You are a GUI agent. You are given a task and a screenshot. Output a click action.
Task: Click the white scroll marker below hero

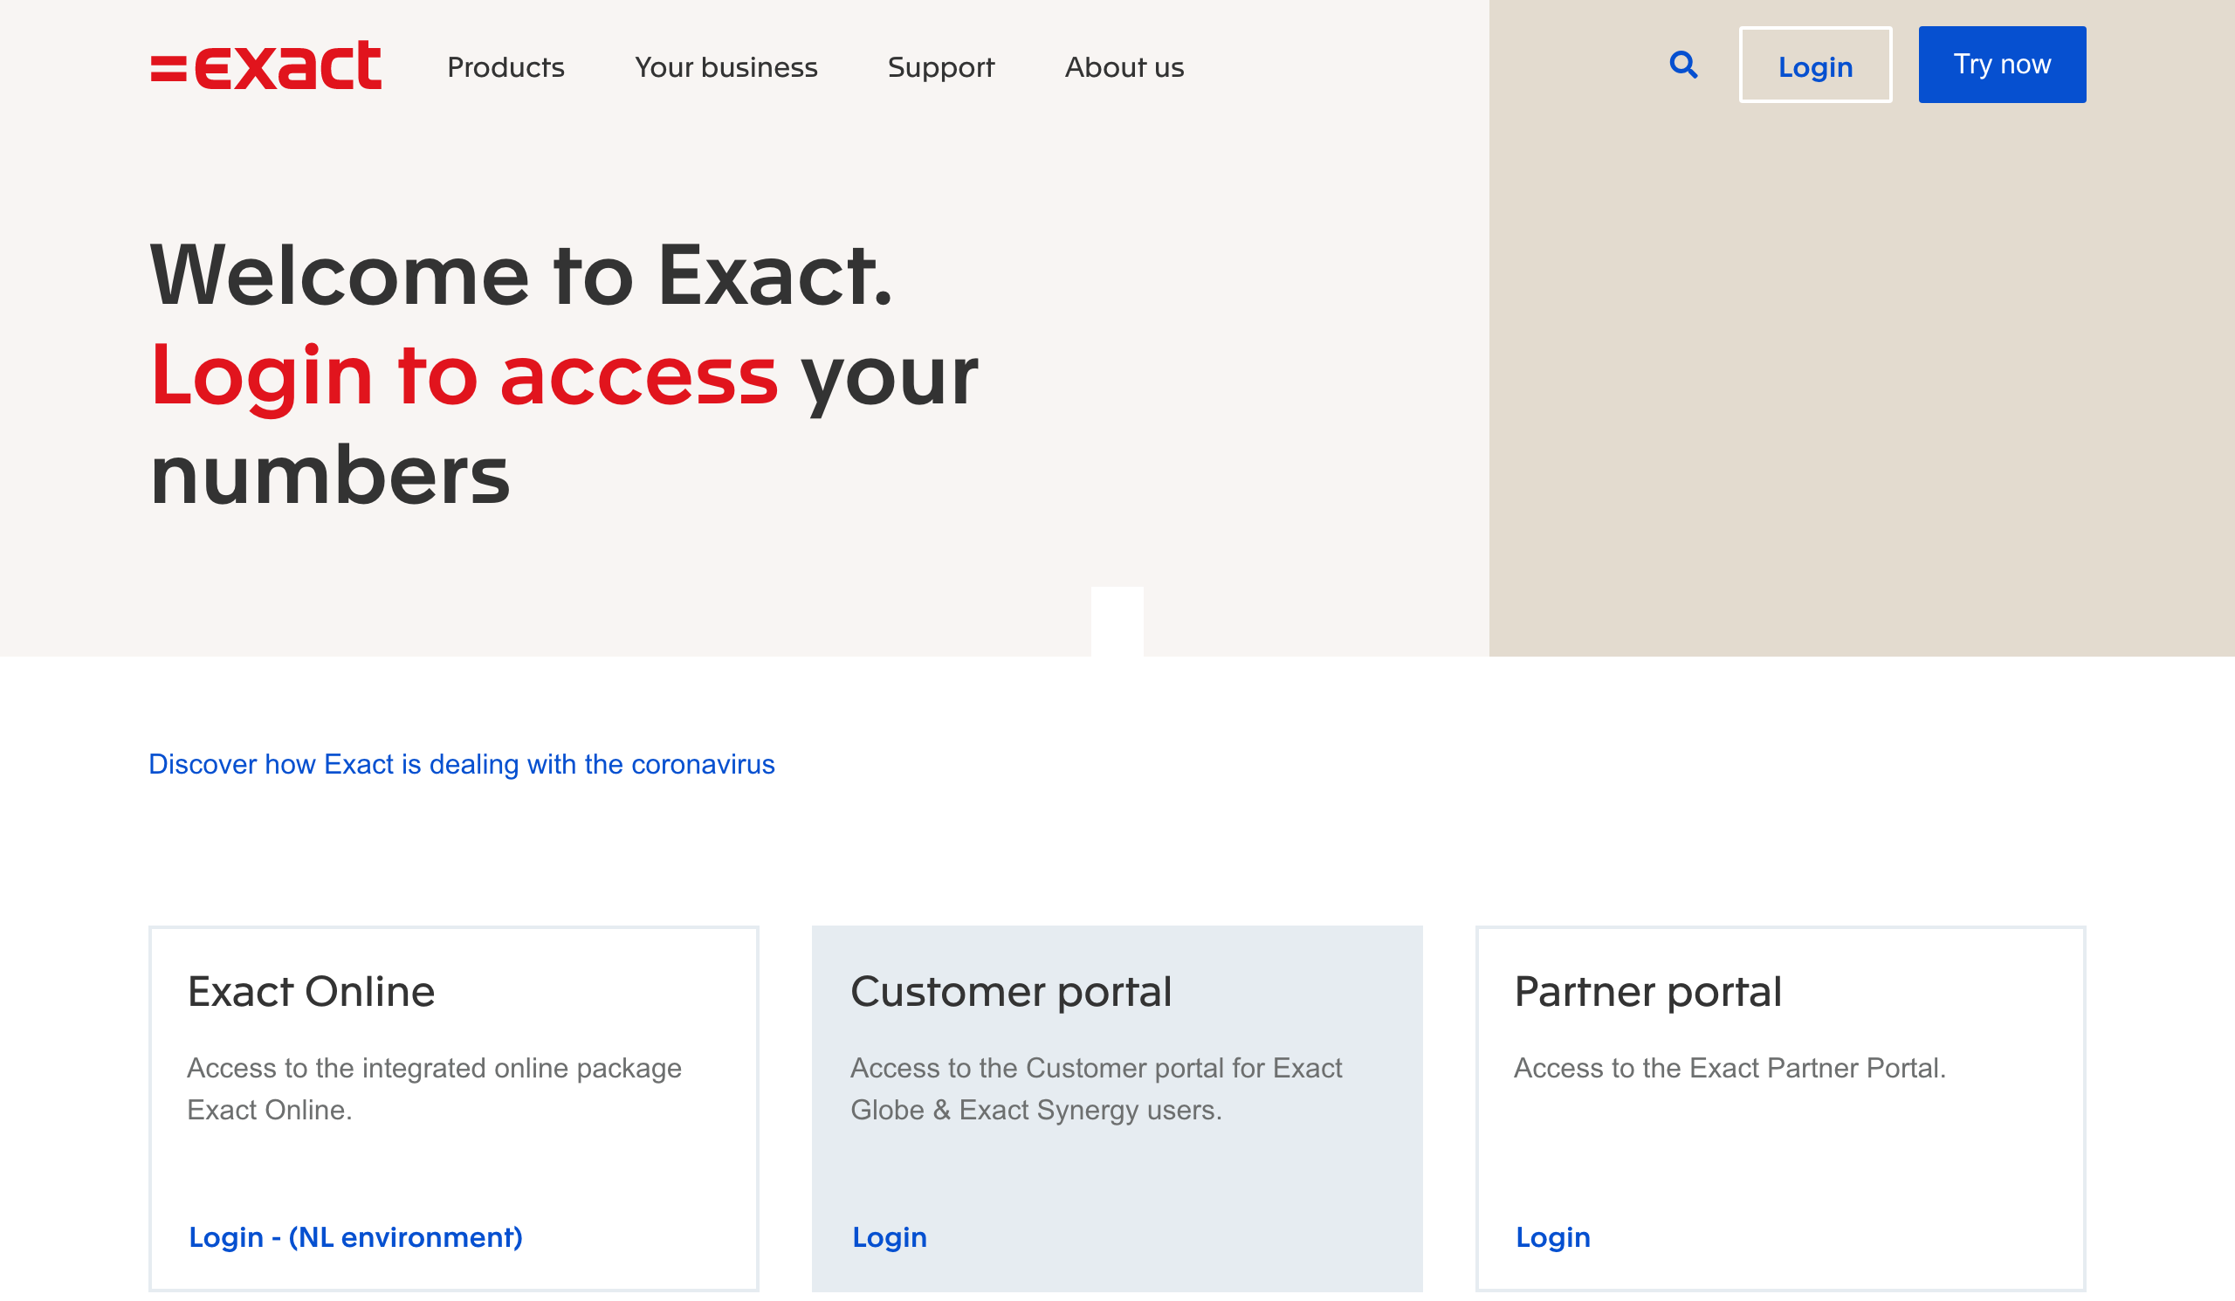[x=1117, y=621]
